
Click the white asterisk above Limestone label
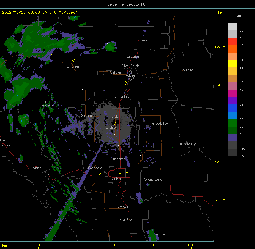[x=45, y=102]
